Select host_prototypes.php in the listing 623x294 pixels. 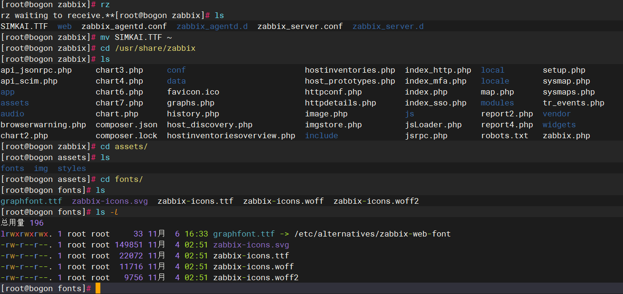pyautogui.click(x=350, y=81)
